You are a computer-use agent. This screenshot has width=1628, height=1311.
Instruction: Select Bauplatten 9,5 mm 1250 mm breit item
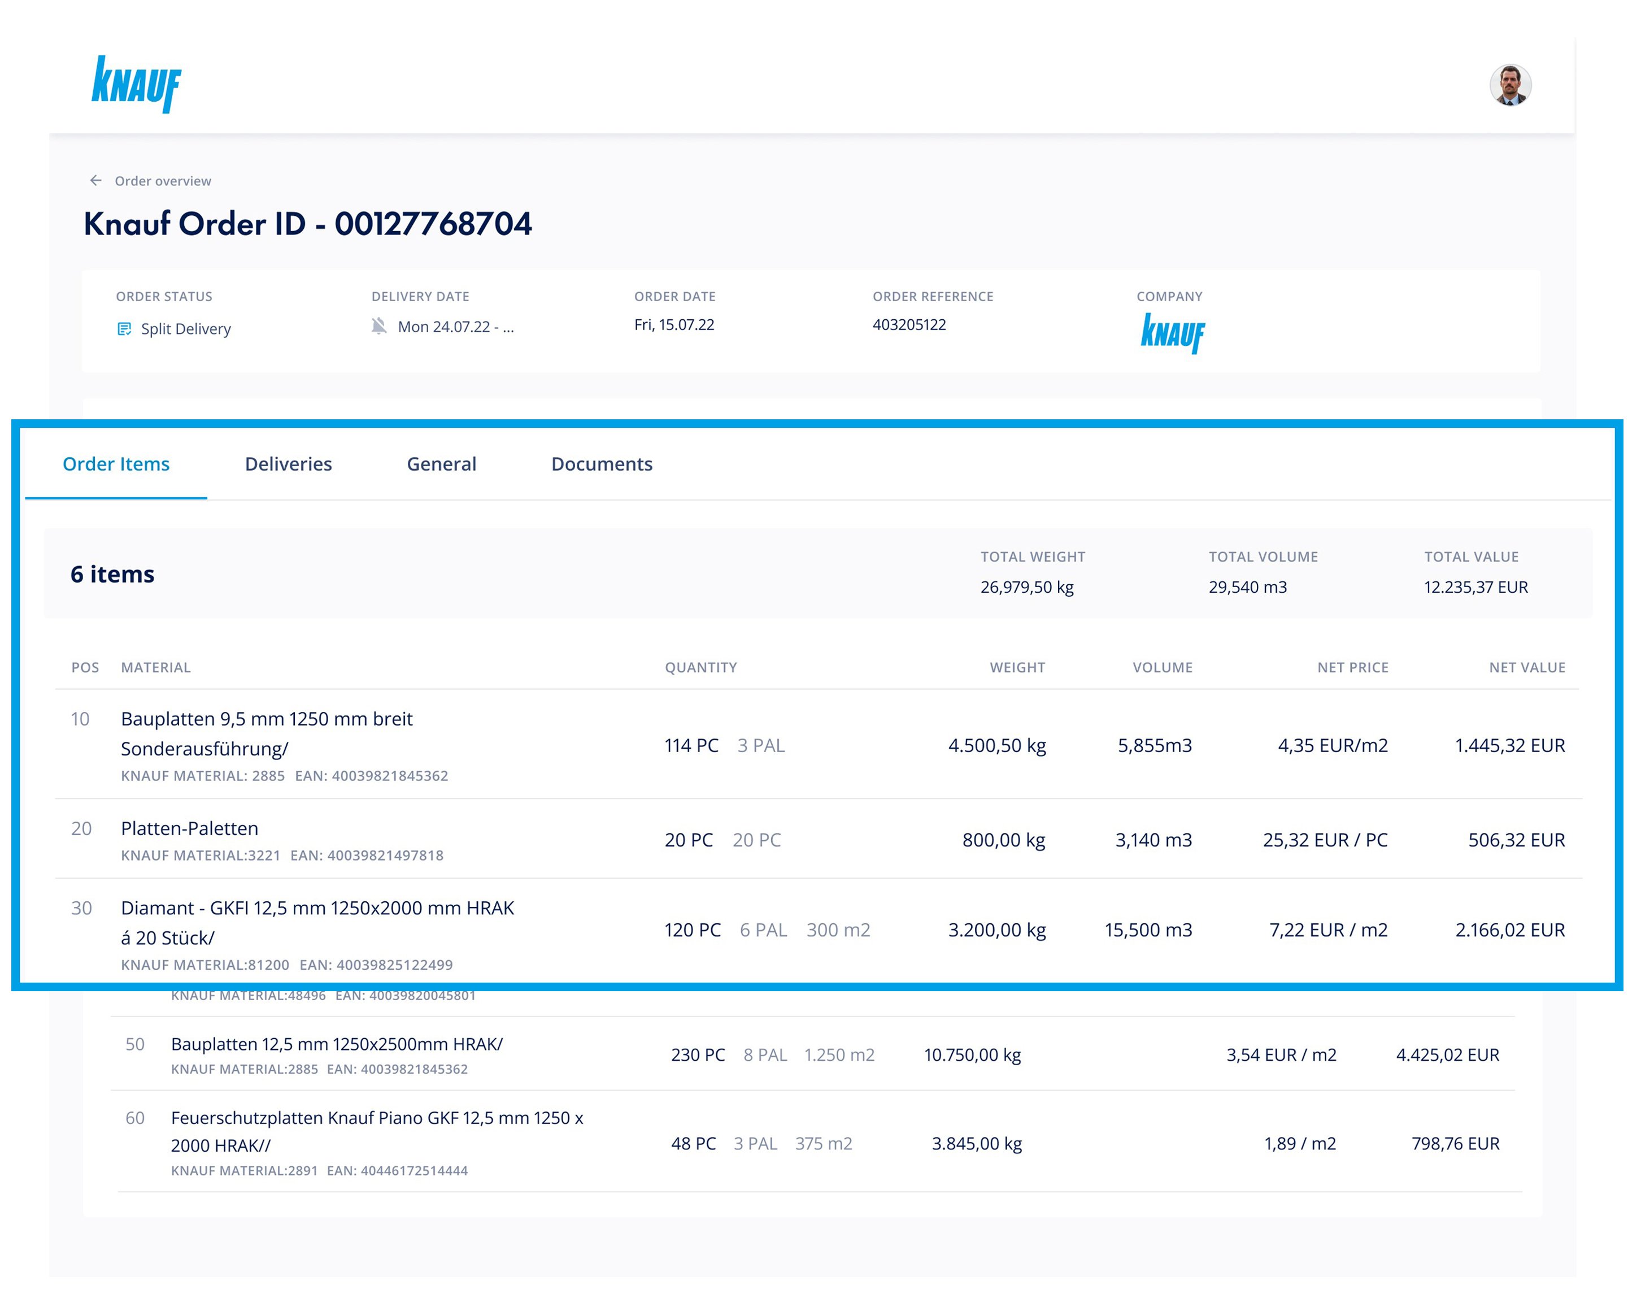tap(267, 733)
